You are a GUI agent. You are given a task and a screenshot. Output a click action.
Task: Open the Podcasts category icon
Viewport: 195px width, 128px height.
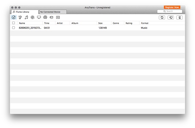[x=45, y=17]
